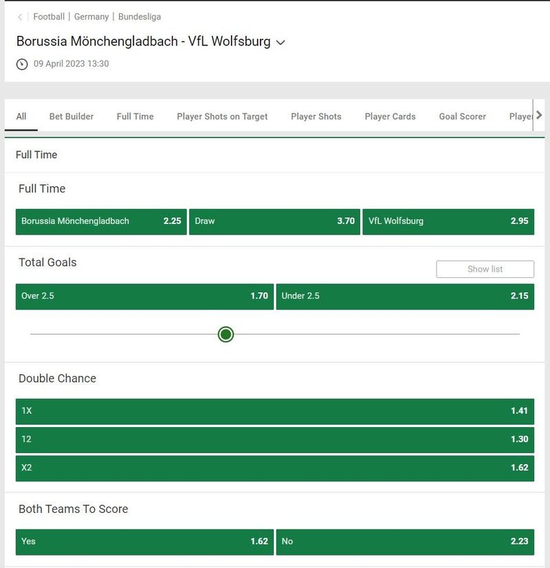Click the clock icon beside match date

pyautogui.click(x=22, y=64)
